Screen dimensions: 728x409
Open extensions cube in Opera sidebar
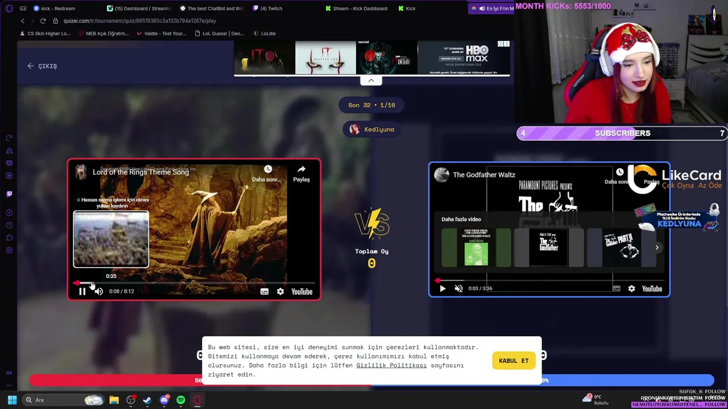(9, 238)
